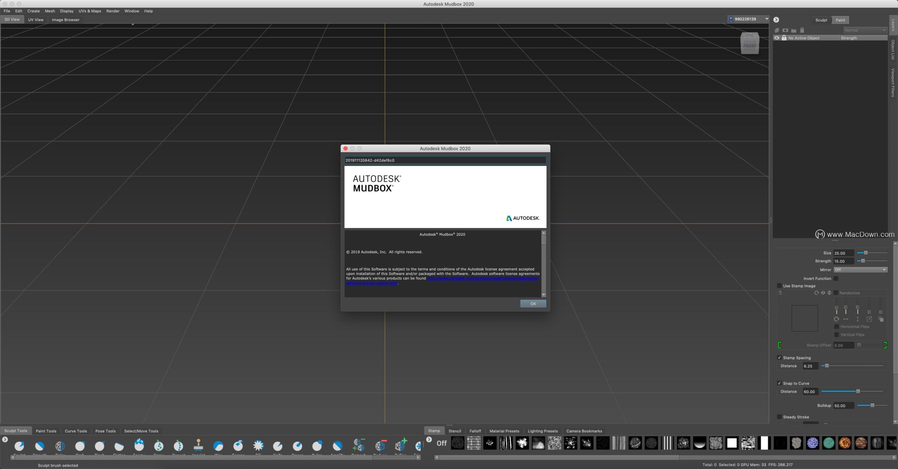Open the Mirror dropdown set to Off

[860, 270]
